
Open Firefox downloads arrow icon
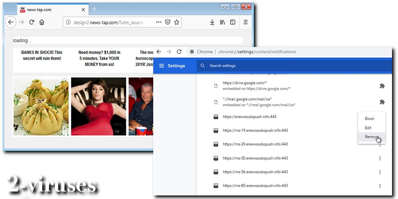(x=212, y=22)
